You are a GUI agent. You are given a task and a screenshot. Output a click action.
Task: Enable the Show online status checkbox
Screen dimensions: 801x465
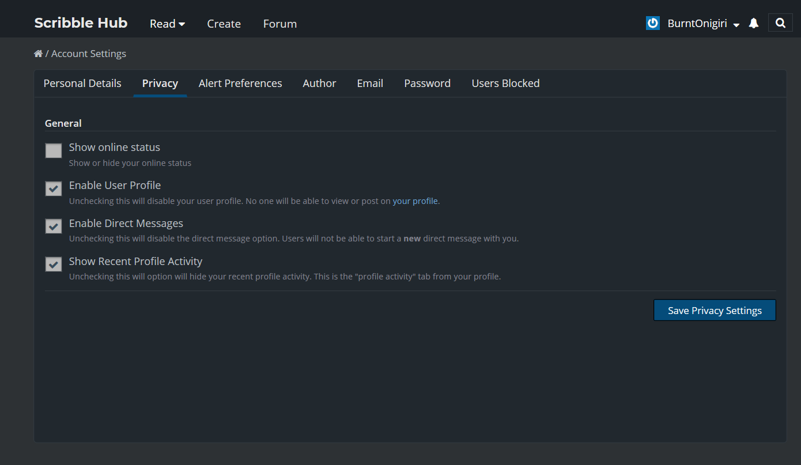tap(54, 151)
